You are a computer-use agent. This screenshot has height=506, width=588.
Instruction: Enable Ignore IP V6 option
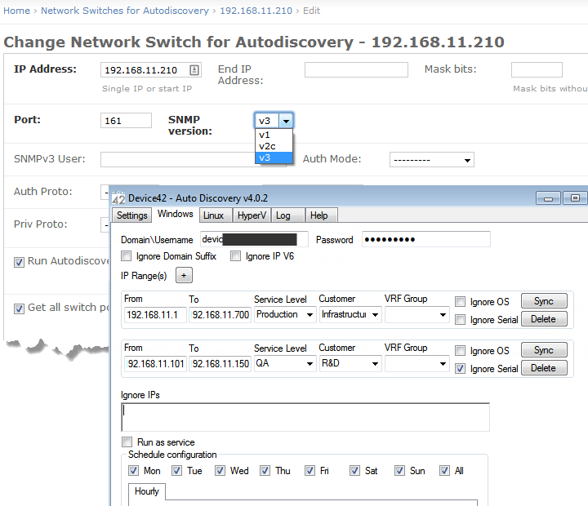[x=235, y=256]
